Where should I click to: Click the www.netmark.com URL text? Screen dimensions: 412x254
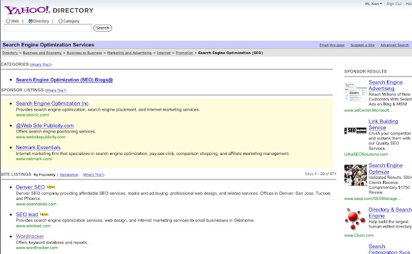click(34, 159)
